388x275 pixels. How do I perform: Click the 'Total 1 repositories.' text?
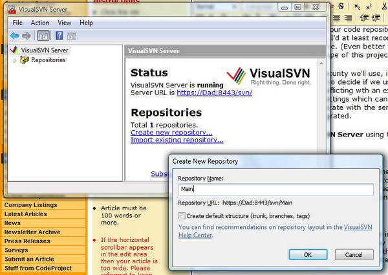164,125
